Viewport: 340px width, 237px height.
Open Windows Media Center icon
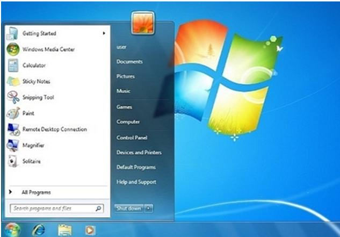click(13, 49)
